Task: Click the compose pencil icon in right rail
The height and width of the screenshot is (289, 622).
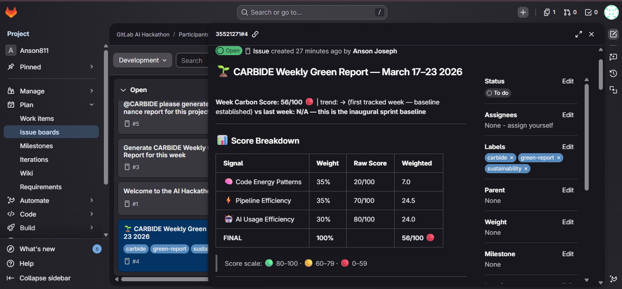Action: (x=613, y=34)
